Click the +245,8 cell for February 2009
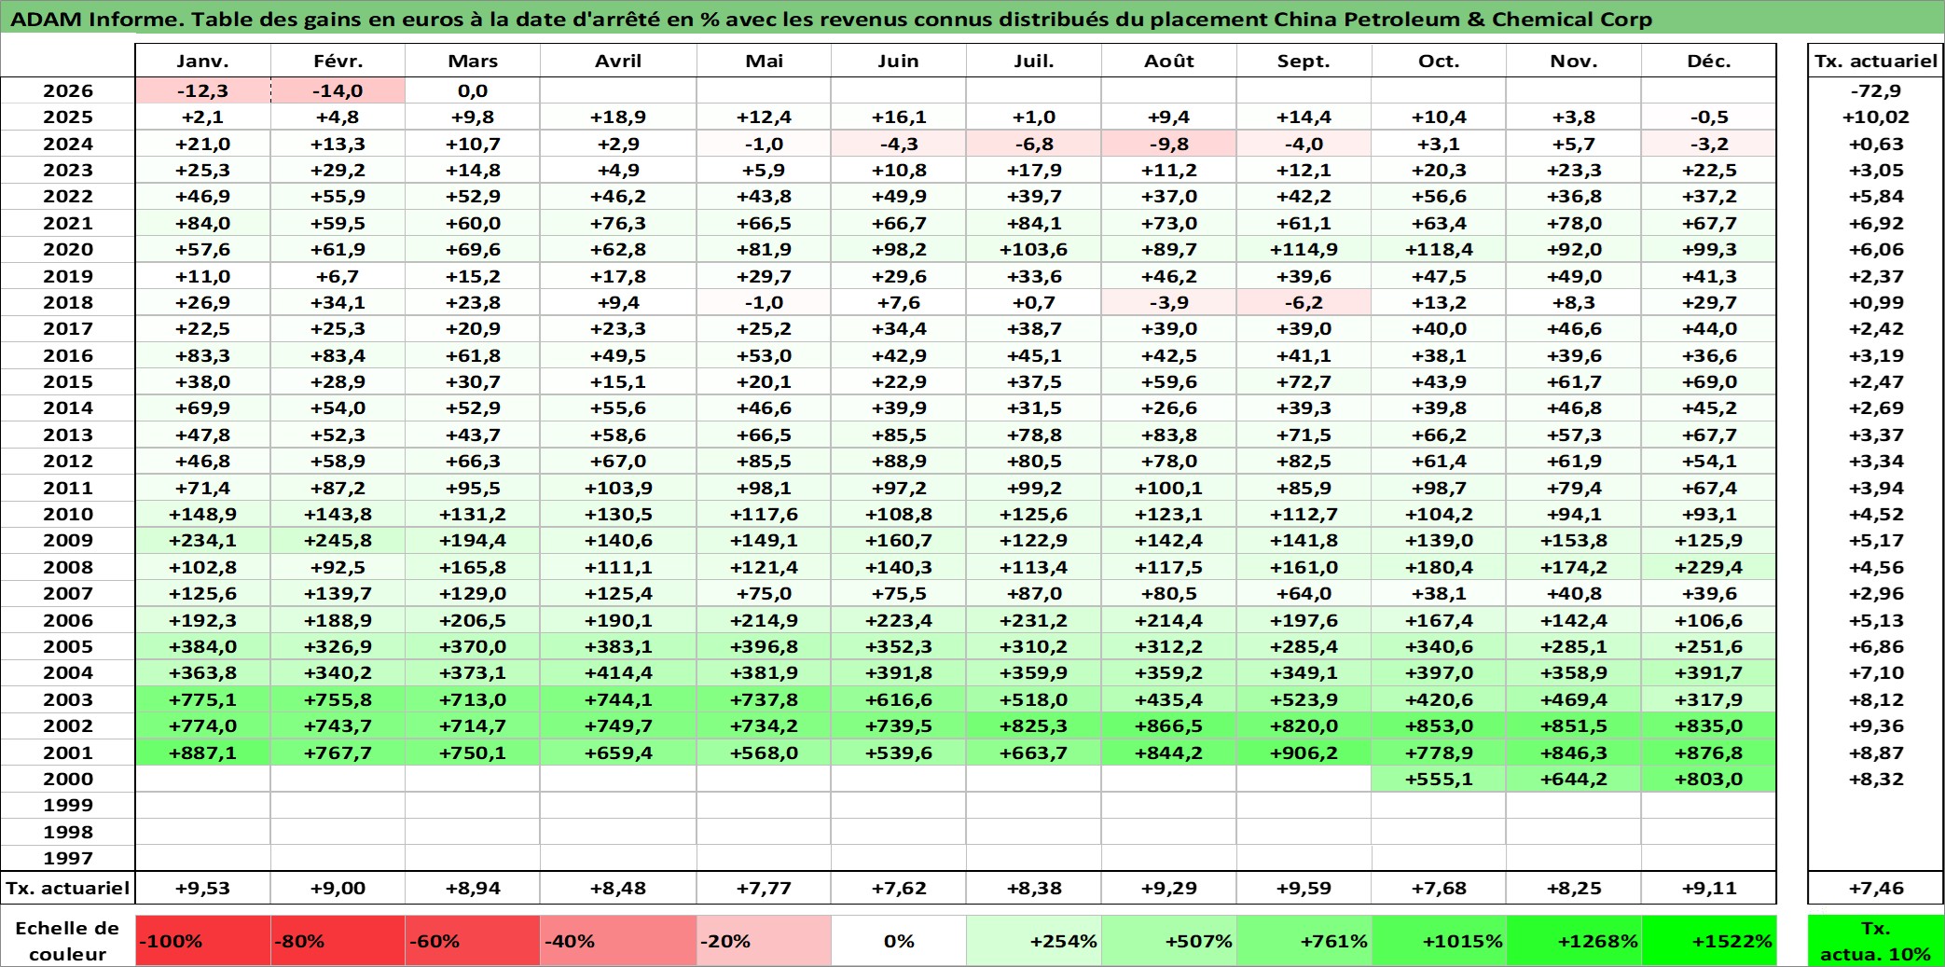The width and height of the screenshot is (1945, 967). pyautogui.click(x=338, y=540)
